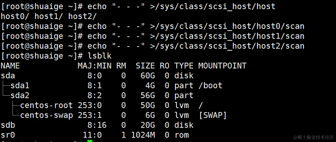The image size is (336, 142).
Task: Click the lsblk command text
Action: click(x=100, y=56)
